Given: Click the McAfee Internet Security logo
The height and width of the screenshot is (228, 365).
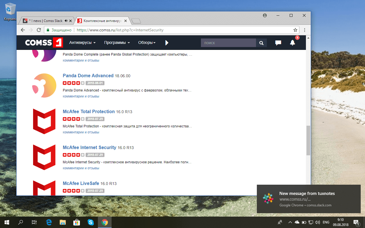Looking at the screenshot, I should tap(44, 157).
